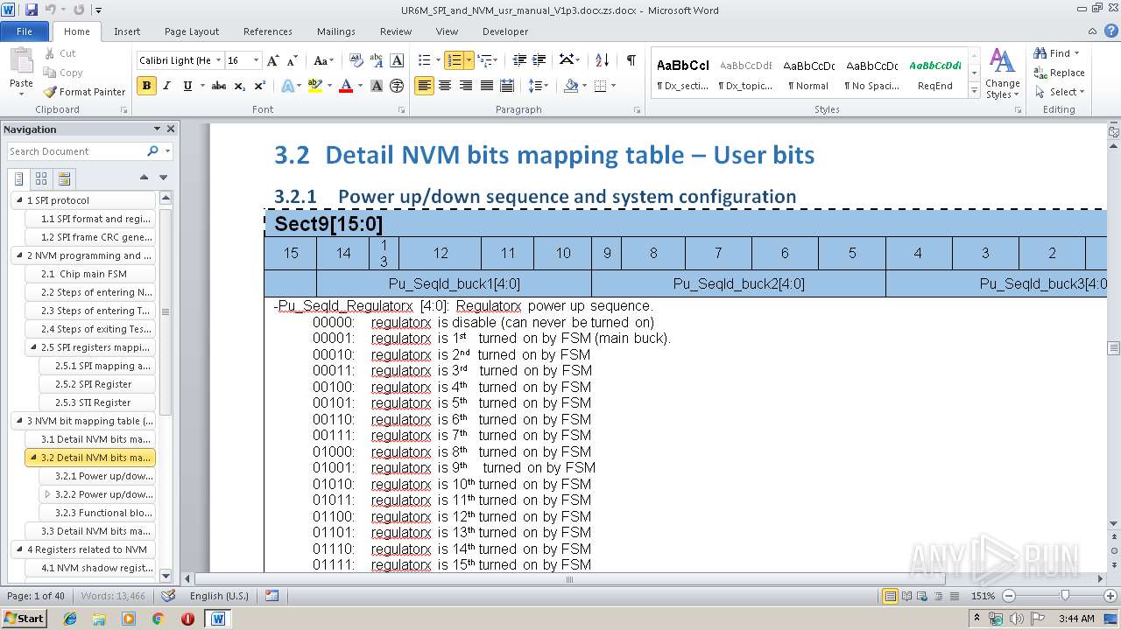Apply bullets list
The width and height of the screenshot is (1121, 630).
pyautogui.click(x=424, y=60)
